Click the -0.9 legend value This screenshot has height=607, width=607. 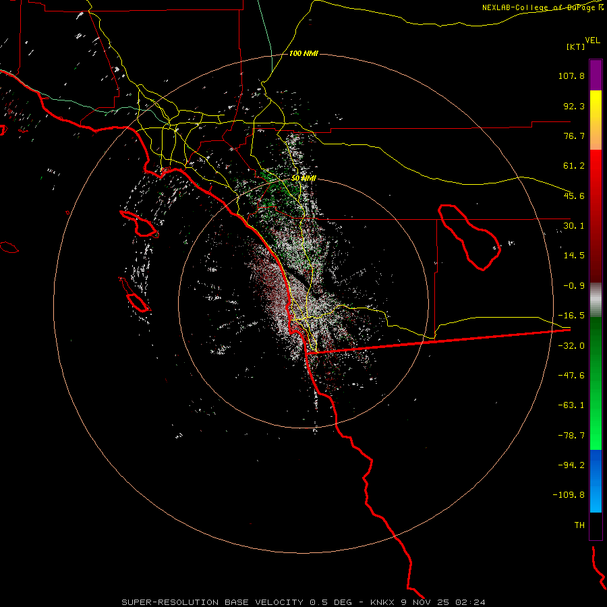click(x=574, y=286)
